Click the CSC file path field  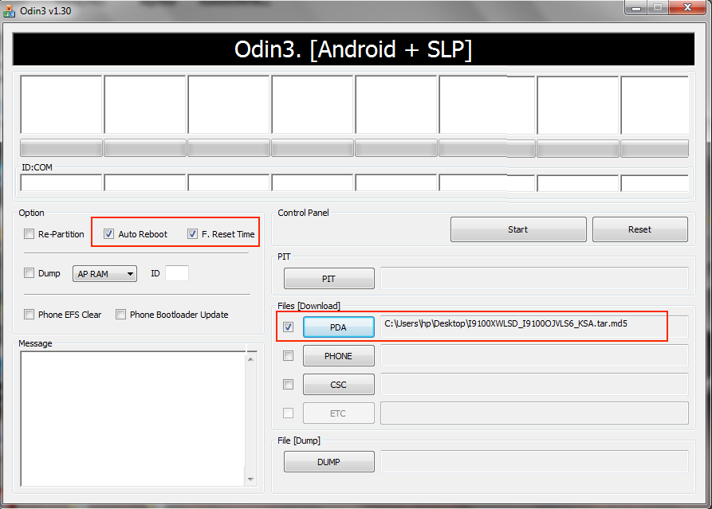534,384
